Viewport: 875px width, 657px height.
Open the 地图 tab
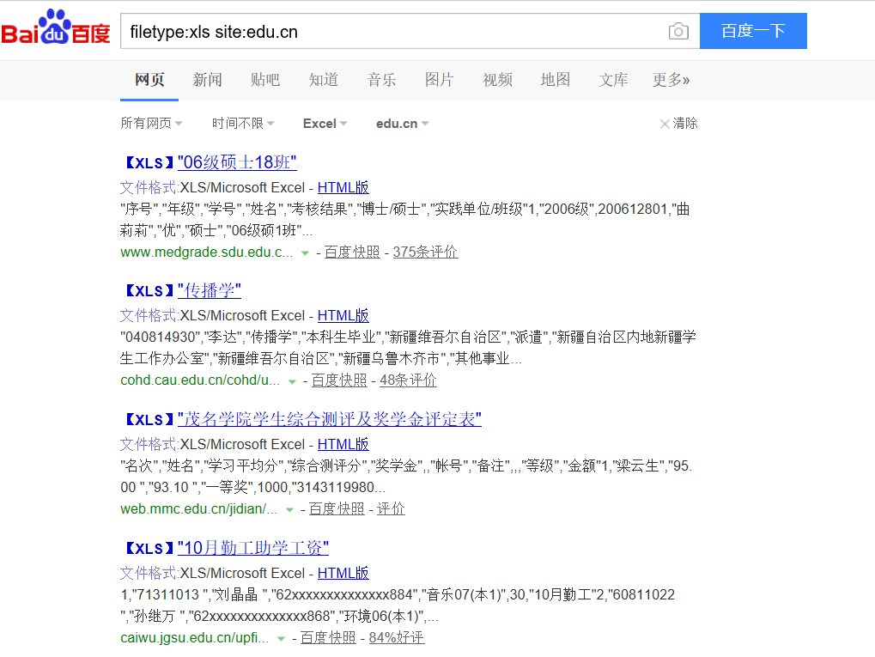tap(556, 80)
